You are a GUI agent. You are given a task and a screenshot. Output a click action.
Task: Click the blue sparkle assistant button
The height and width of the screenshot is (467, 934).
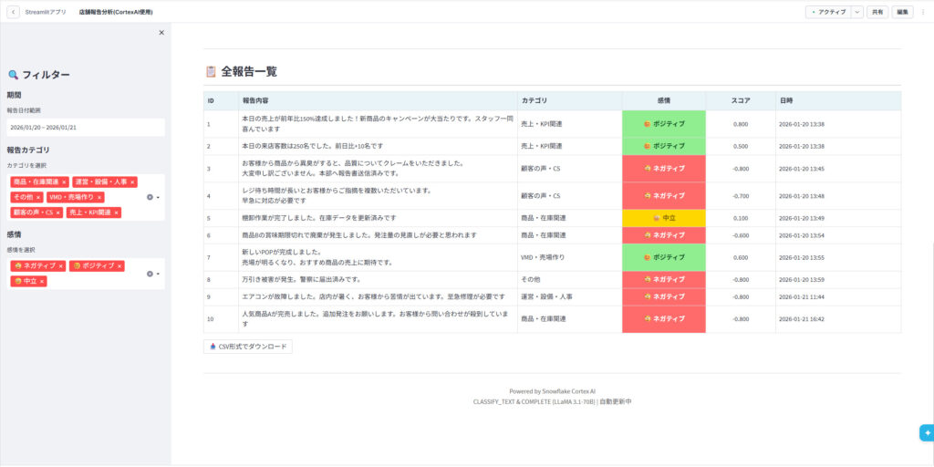pos(926,432)
